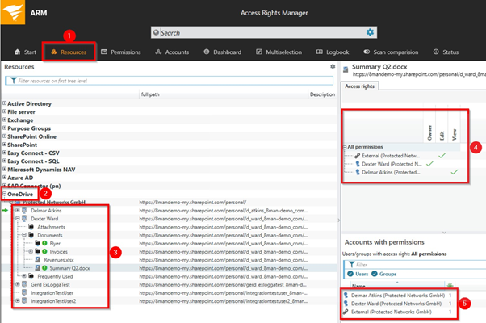Open the Accounts tab
Viewport: 486px width, 323px height.
[x=172, y=52]
